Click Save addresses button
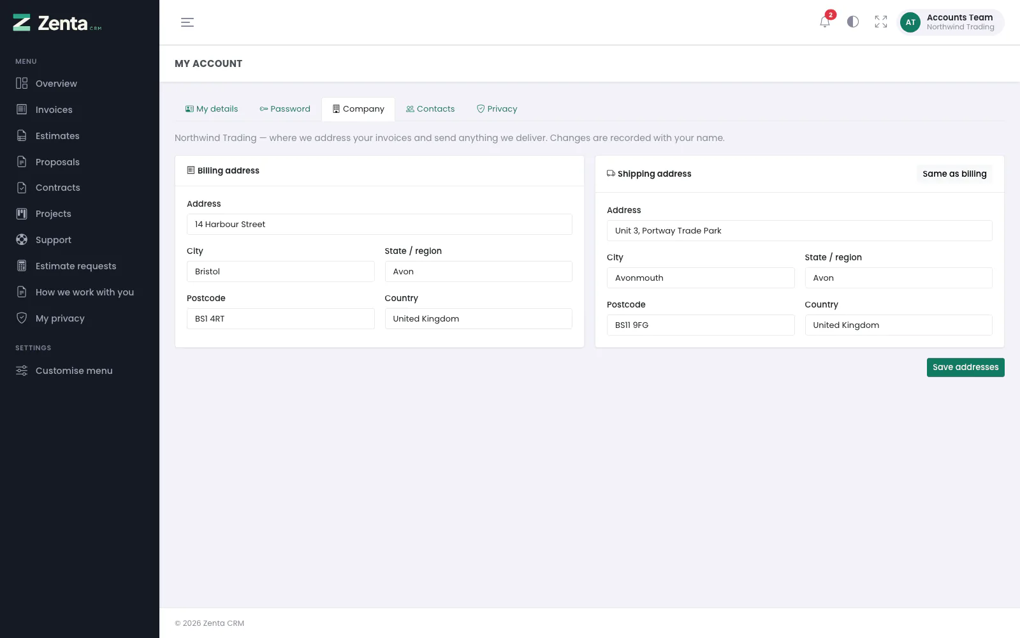The width and height of the screenshot is (1020, 638). [x=965, y=367]
